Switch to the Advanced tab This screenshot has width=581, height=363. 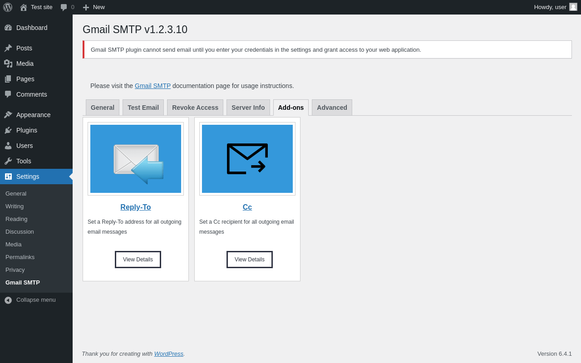point(332,108)
